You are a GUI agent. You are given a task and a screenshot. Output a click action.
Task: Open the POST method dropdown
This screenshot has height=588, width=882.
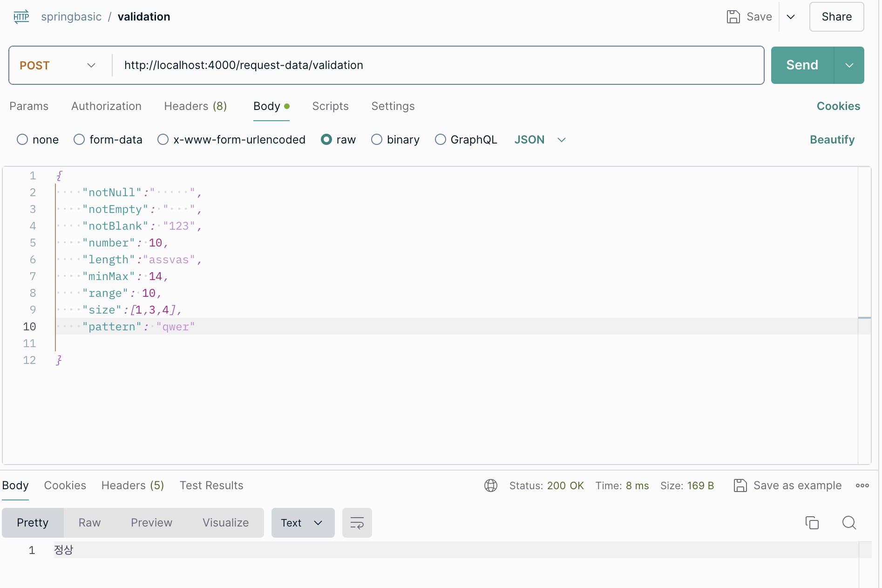pyautogui.click(x=58, y=65)
